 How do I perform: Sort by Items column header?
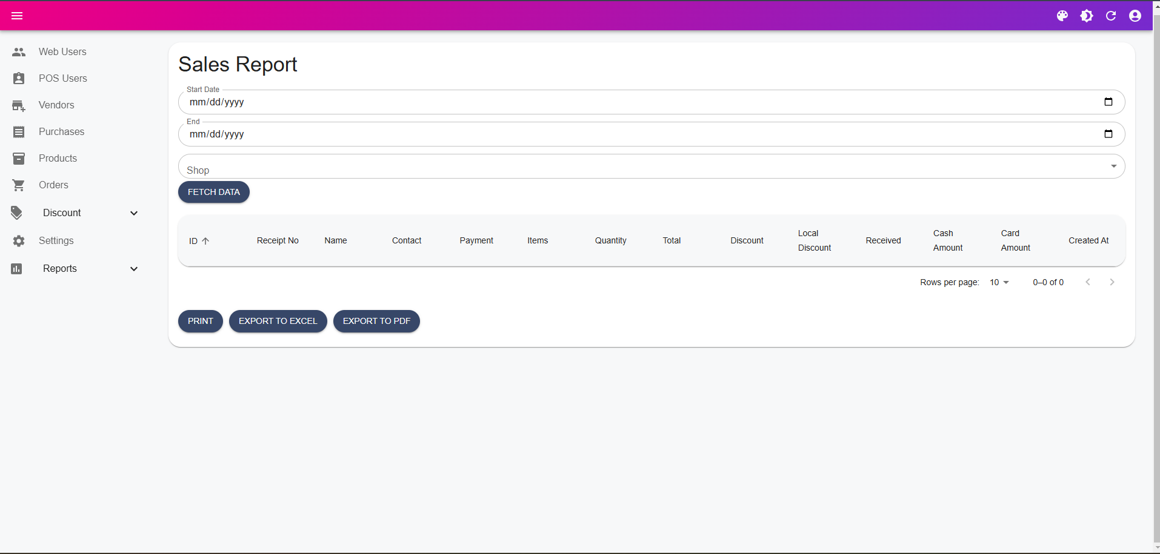[x=538, y=241]
